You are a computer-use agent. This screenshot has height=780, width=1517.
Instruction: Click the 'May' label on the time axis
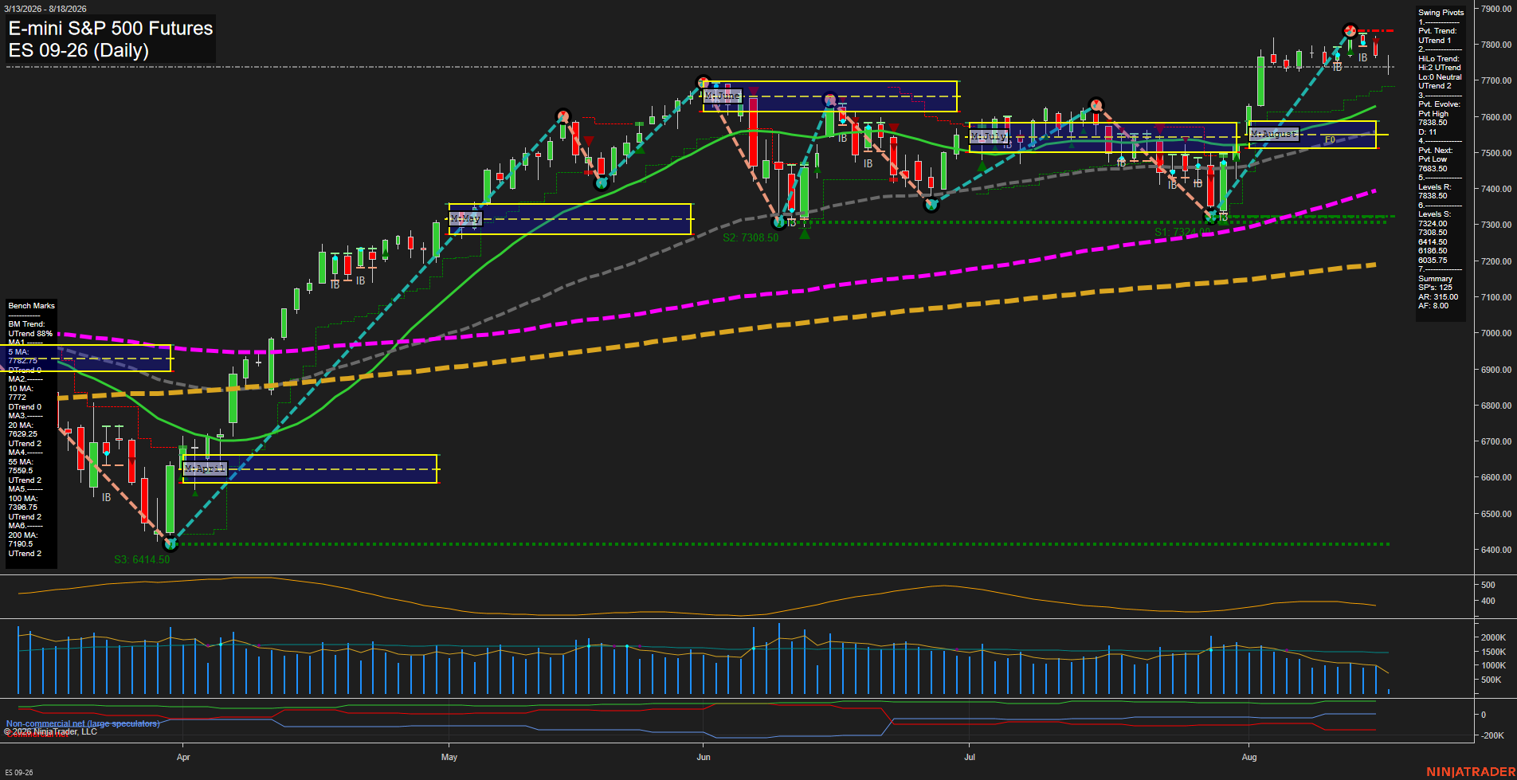click(x=449, y=758)
